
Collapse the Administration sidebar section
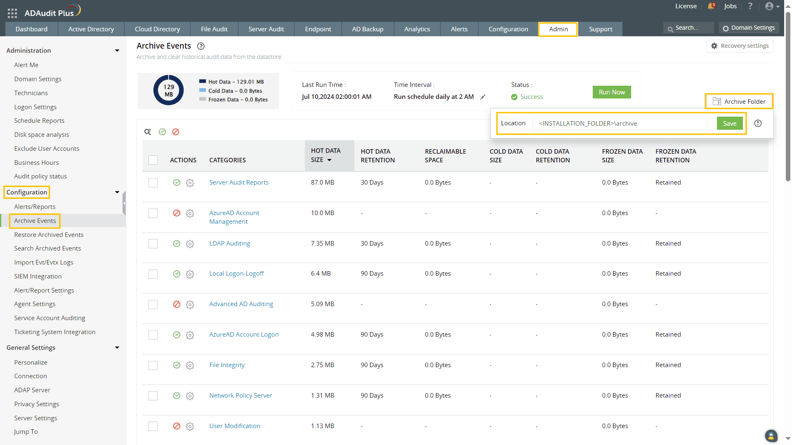(x=117, y=51)
